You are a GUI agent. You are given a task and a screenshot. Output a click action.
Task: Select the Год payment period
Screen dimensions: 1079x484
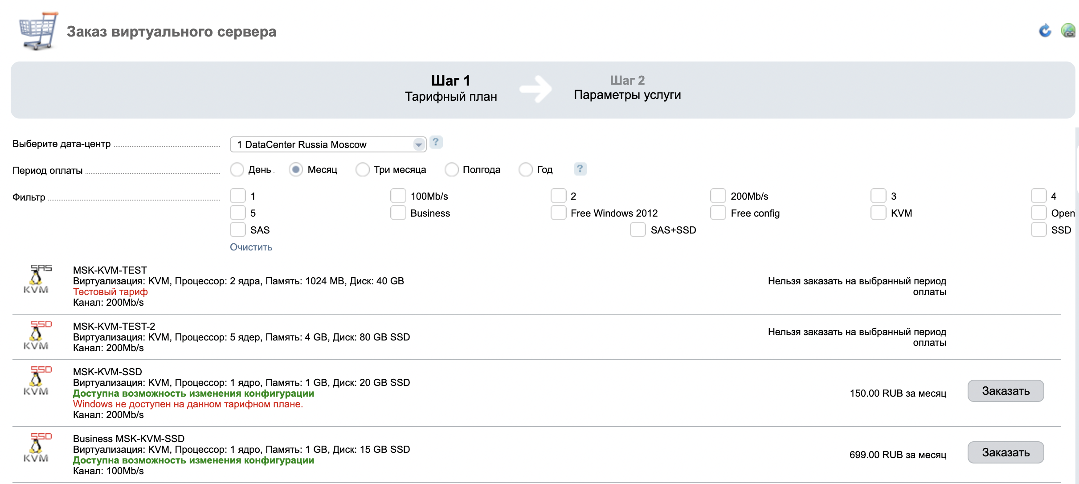526,169
